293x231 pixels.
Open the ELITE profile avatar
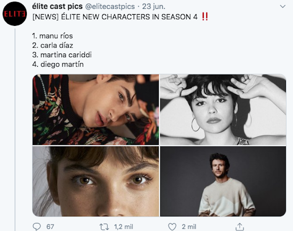[15, 14]
